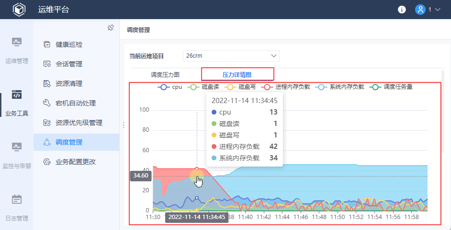Click 运维管理 label in left rail

point(17,61)
